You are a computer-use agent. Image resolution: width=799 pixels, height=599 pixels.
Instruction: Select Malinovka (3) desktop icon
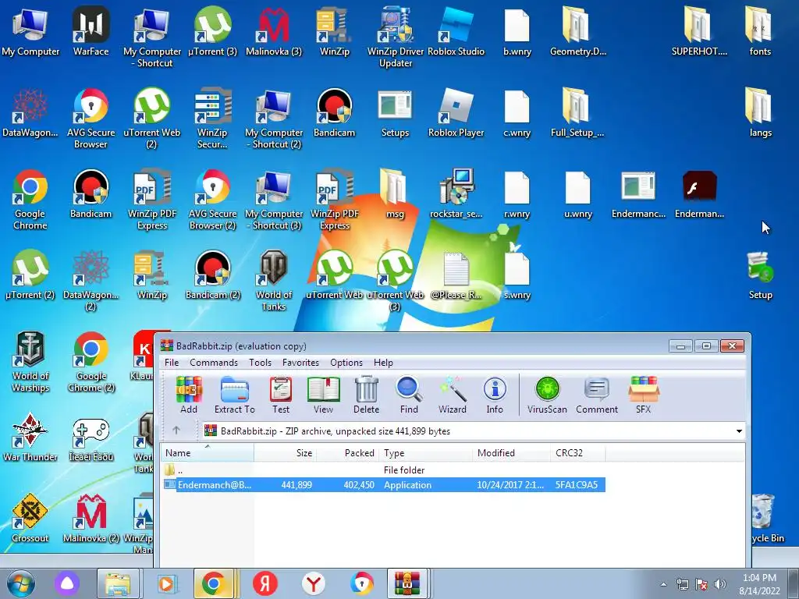click(274, 31)
